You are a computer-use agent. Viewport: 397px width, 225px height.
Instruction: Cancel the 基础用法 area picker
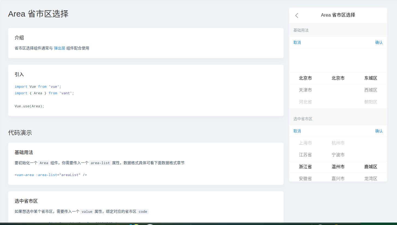pyautogui.click(x=297, y=42)
